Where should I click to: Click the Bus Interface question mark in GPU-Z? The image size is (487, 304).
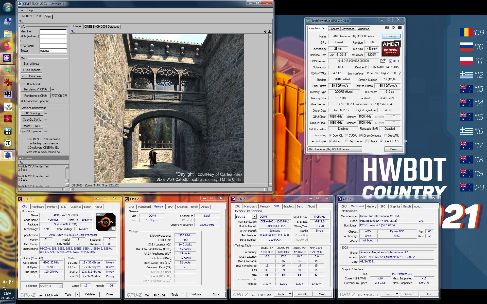click(400, 73)
